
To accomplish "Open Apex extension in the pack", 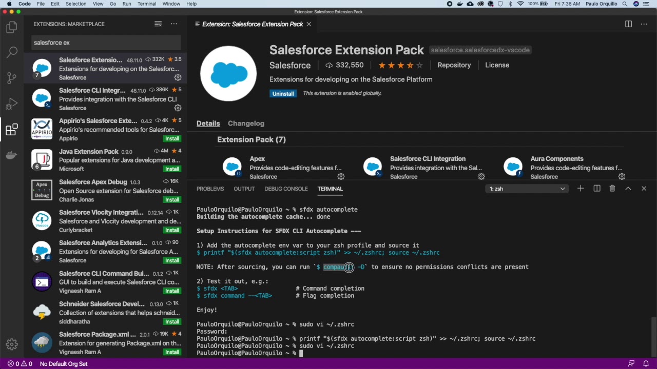I will tap(257, 159).
